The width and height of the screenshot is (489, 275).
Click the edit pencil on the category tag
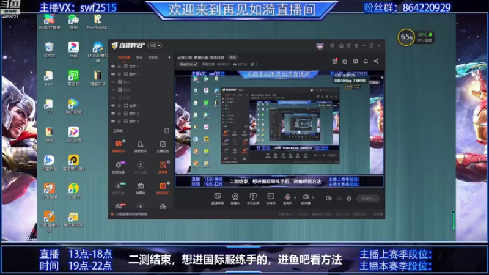click(x=196, y=64)
